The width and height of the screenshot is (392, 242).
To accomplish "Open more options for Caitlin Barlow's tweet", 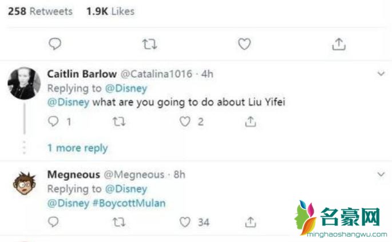I will click(381, 74).
